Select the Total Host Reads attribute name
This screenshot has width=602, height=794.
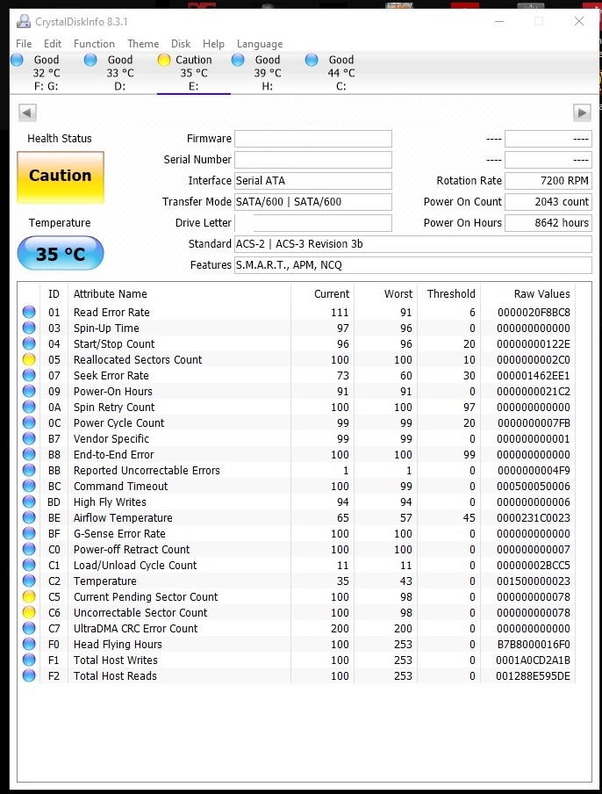click(115, 675)
